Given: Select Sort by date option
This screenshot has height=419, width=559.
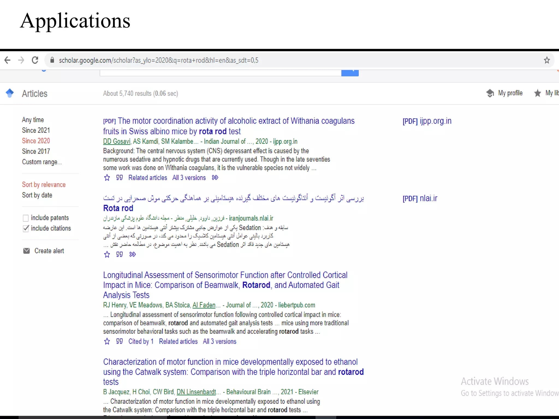Looking at the screenshot, I should point(37,195).
